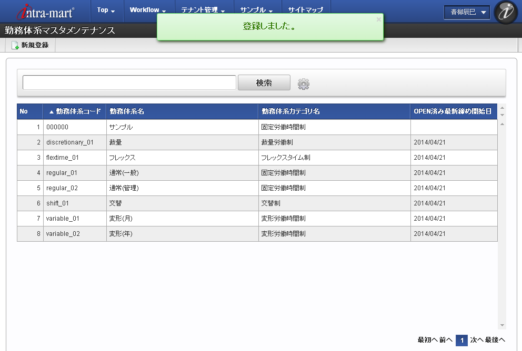This screenshot has height=351, width=522.
Task: Click the No column header
Action: (x=30, y=111)
